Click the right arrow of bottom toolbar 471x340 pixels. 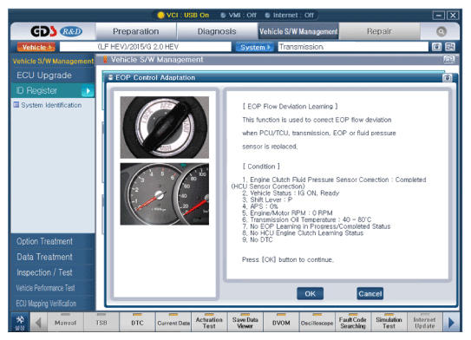(x=451, y=323)
